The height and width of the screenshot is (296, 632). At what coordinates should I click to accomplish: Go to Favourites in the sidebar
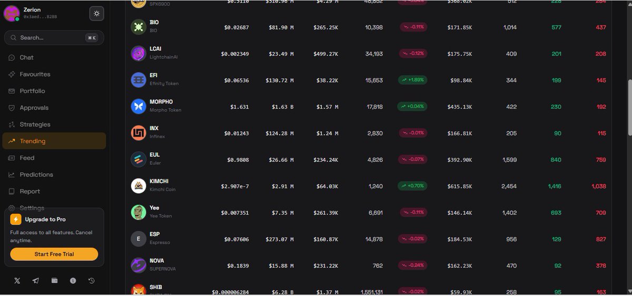click(54, 74)
